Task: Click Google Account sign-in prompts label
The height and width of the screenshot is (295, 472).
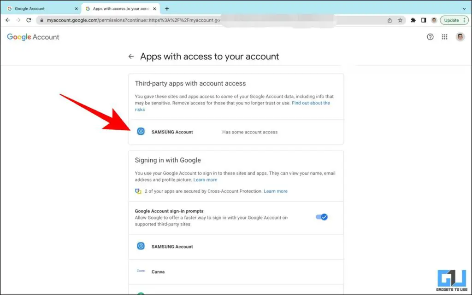Action: pyautogui.click(x=169, y=211)
